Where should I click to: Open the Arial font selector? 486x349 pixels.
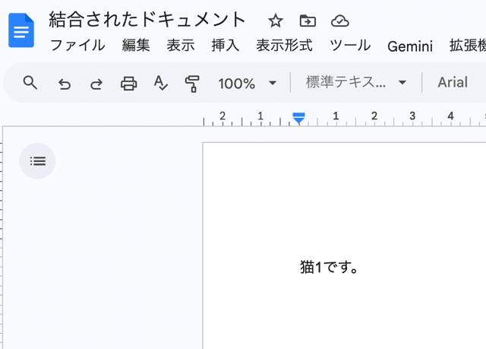(x=453, y=83)
